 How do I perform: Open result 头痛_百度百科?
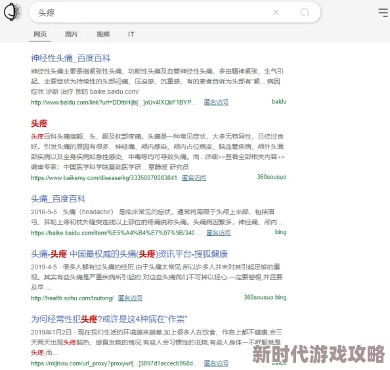(58, 199)
